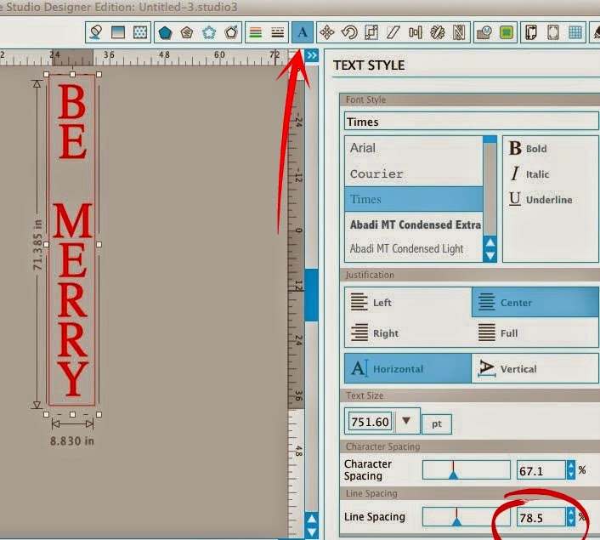Image resolution: width=600 pixels, height=540 pixels.
Task: Click the pt unit button
Action: point(437,424)
